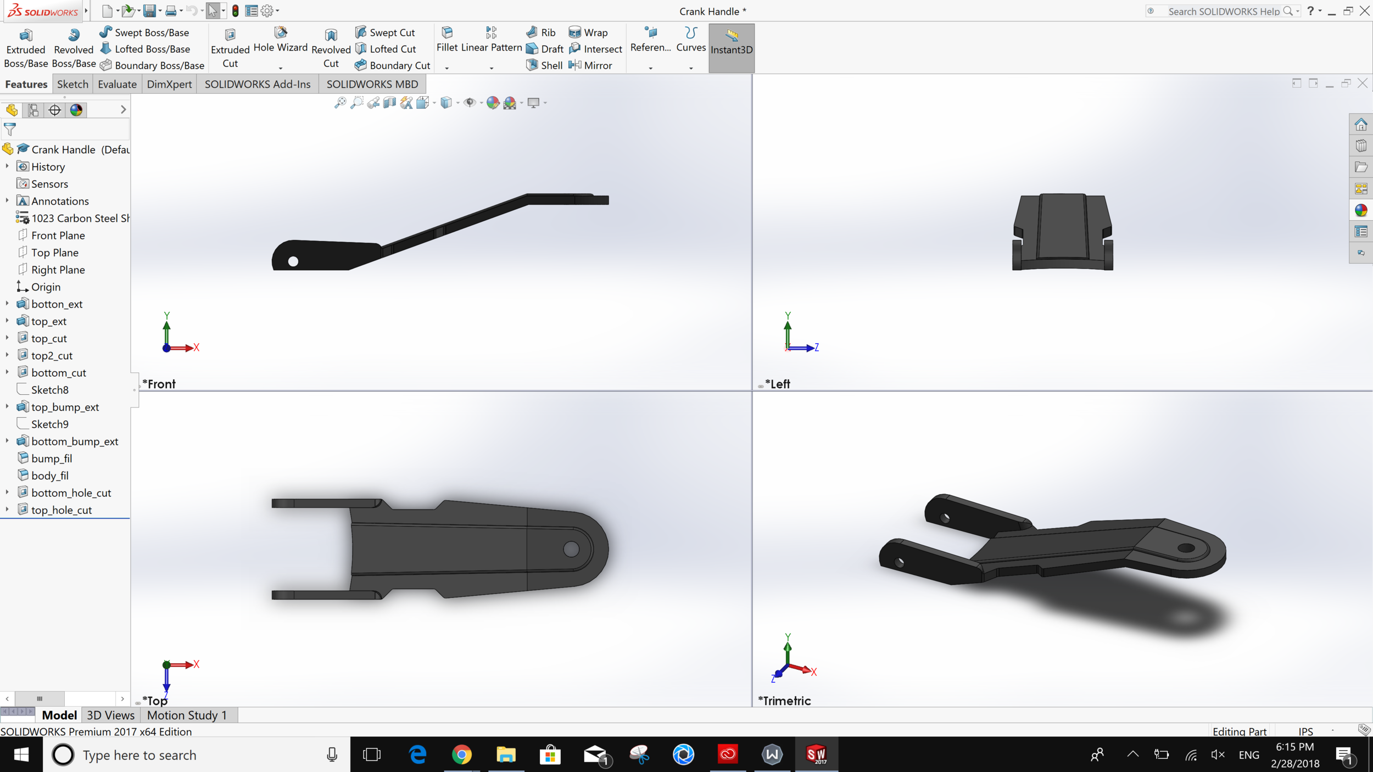1373x772 pixels.
Task: Open the Appearances and Scenes task pane
Action: (1361, 210)
